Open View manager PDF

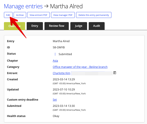pos(63,15)
